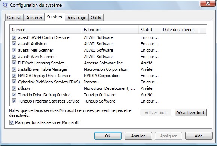Click the Activer tout button
This screenshot has width=217, height=146.
pyautogui.click(x=155, y=113)
